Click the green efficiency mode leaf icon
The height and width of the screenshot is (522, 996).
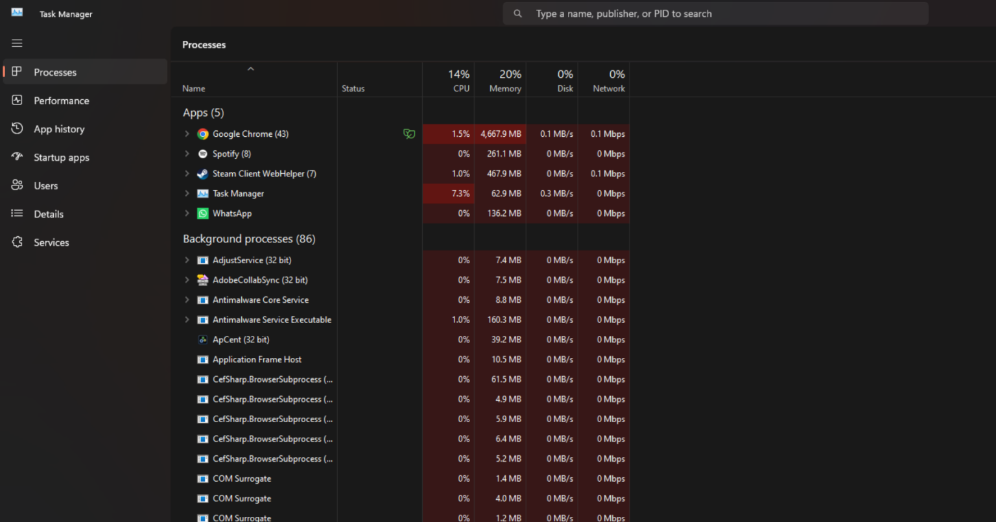409,134
